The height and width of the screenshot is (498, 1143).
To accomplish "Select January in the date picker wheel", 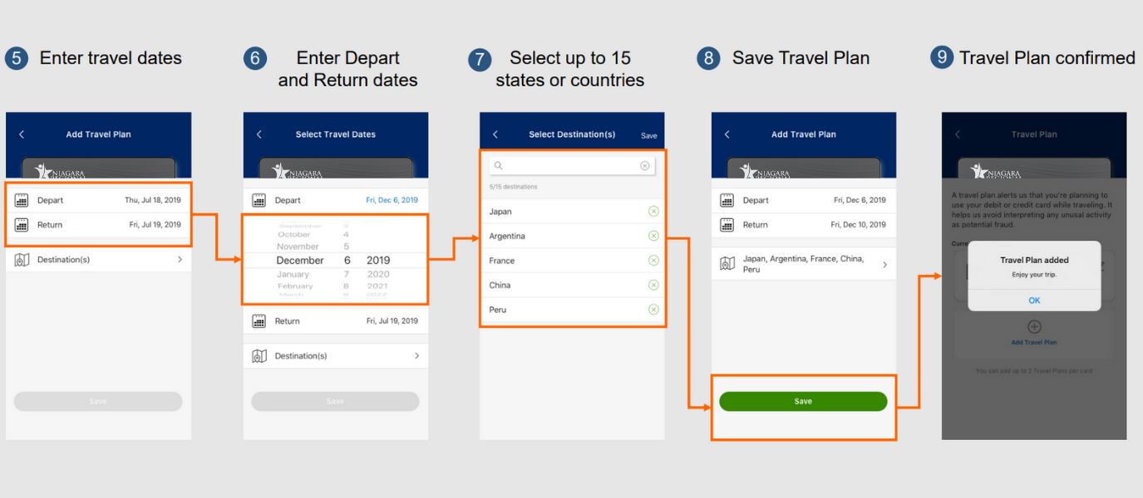I will point(293,275).
